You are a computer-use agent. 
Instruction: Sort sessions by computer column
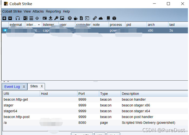tap(84, 25)
